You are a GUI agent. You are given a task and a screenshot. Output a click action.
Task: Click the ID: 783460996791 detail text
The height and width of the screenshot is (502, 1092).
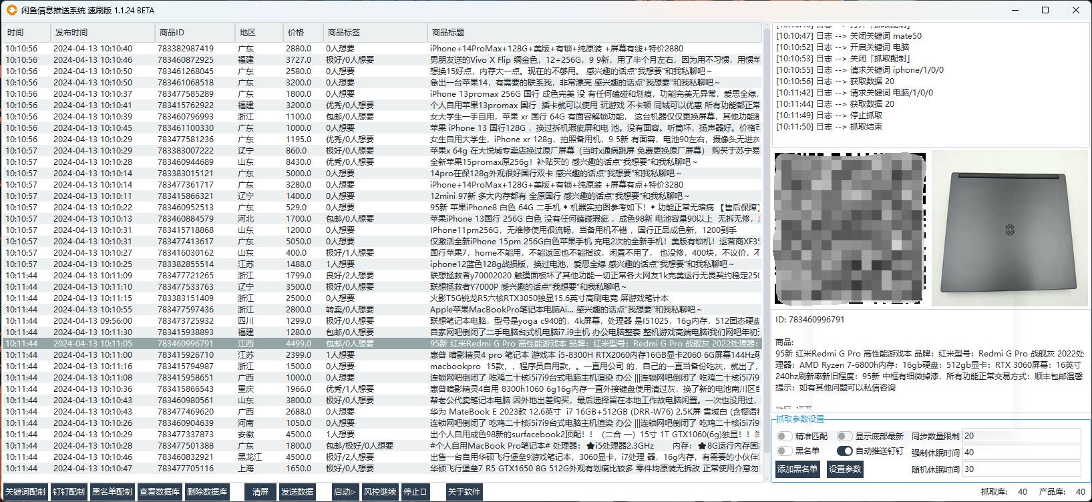coord(810,320)
